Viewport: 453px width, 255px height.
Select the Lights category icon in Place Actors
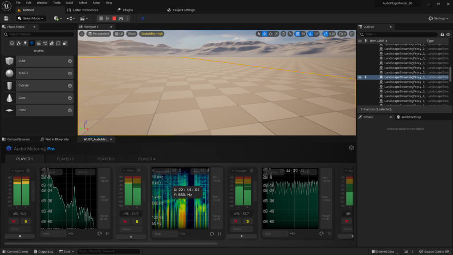pos(25,43)
